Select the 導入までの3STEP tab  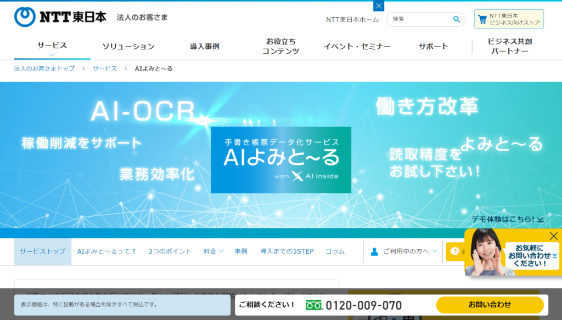coord(286,252)
